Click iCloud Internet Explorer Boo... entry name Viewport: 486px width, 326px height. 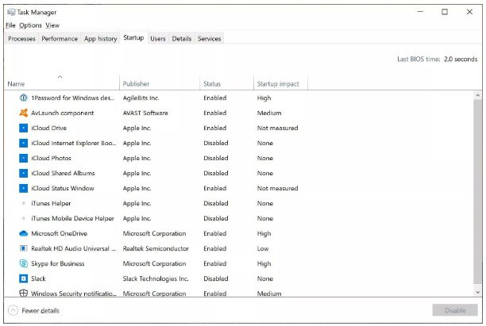point(74,143)
